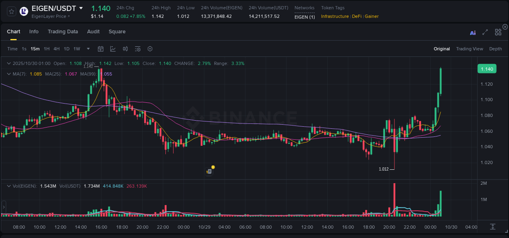Viewport: 509px width, 238px height.
Task: Collapse the OHLC info row chevron
Action: [x=9, y=63]
